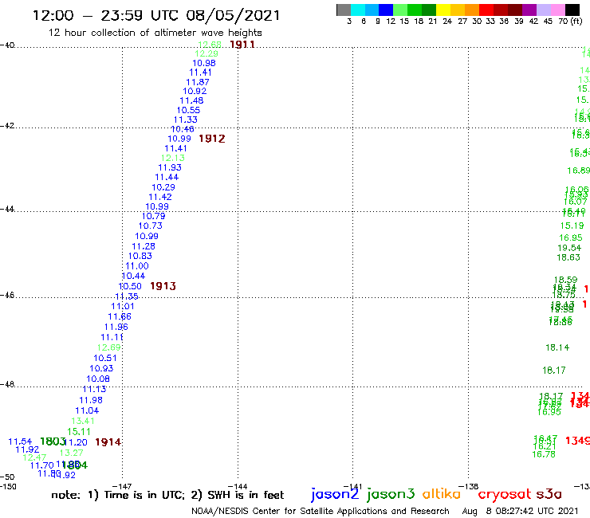
Task: Click the altika satellite legend label
Action: (x=441, y=494)
